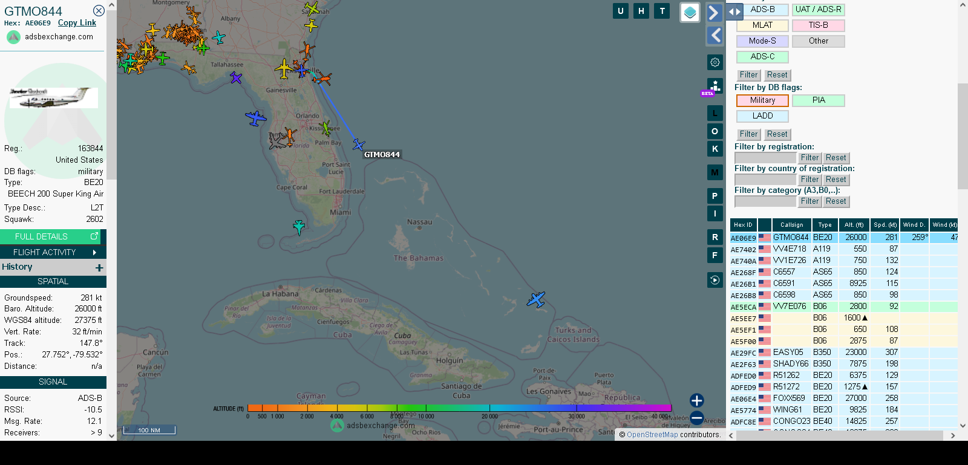Select the blue aircraft near Turks and Caicos
The image size is (968, 465).
pos(536,299)
